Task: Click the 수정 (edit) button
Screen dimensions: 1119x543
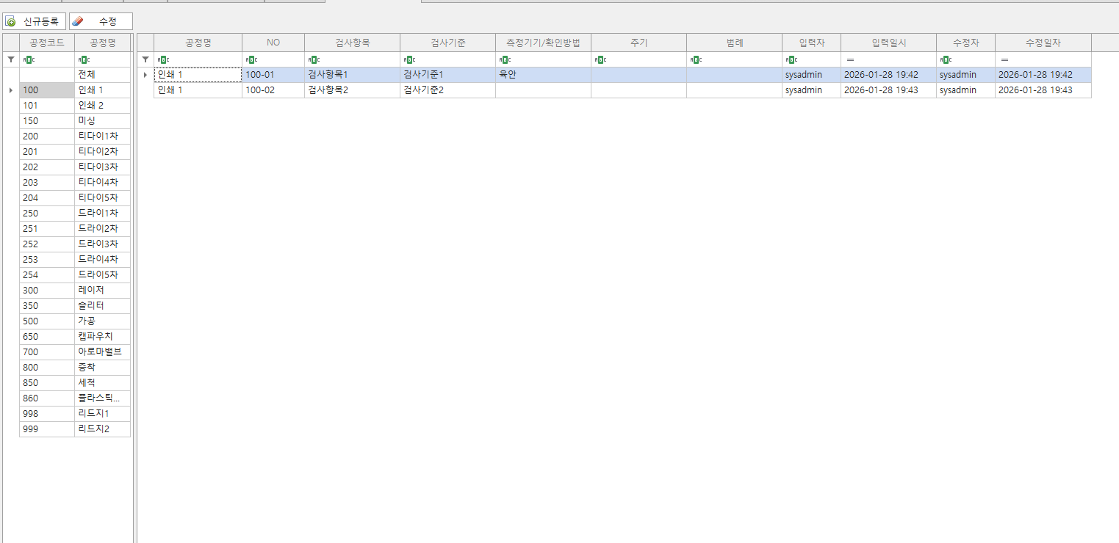Action: pos(101,21)
